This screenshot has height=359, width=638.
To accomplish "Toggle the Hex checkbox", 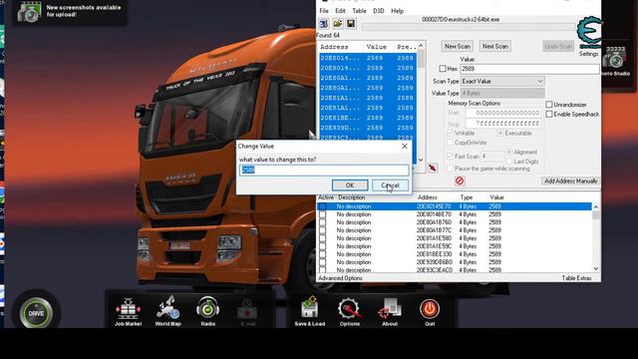I will click(443, 69).
